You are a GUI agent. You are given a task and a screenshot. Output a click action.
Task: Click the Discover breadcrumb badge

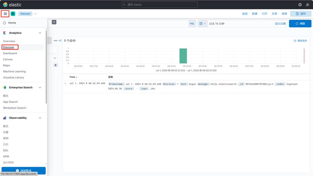pos(25,14)
